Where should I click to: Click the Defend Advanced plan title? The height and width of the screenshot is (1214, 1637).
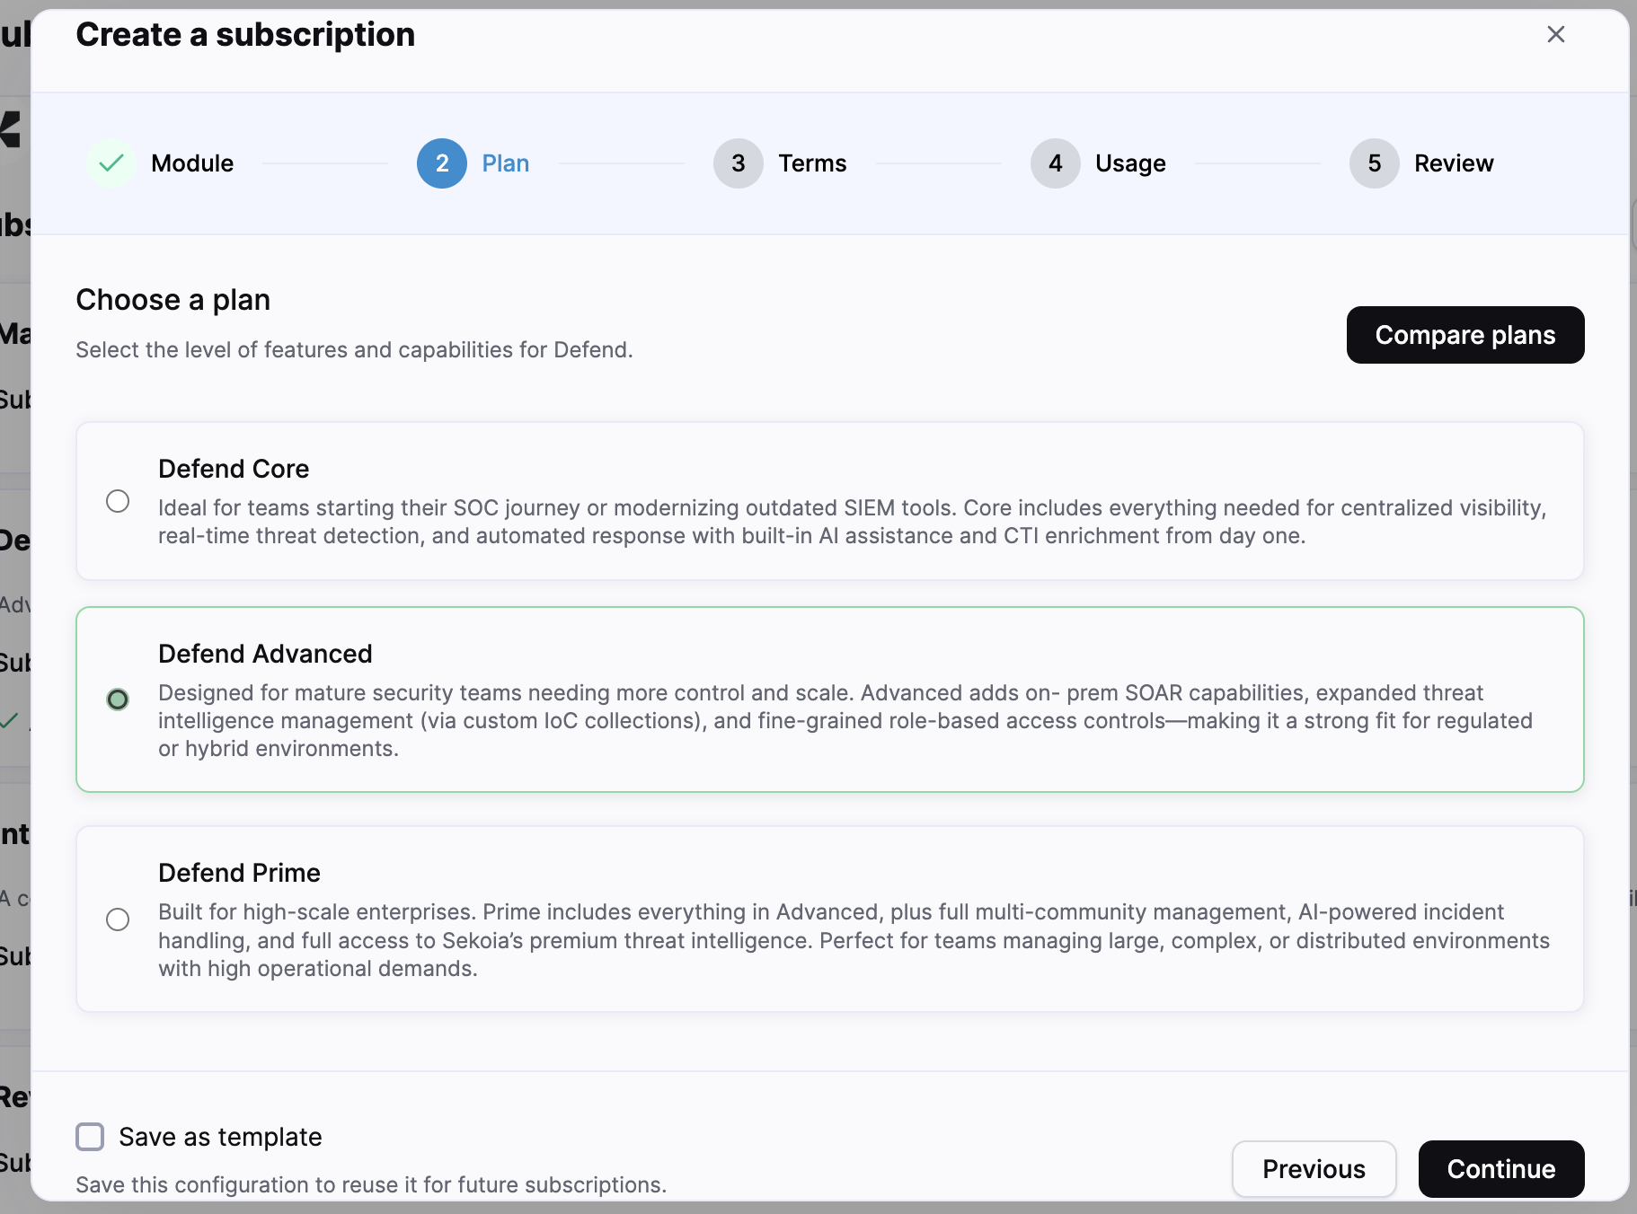(265, 654)
